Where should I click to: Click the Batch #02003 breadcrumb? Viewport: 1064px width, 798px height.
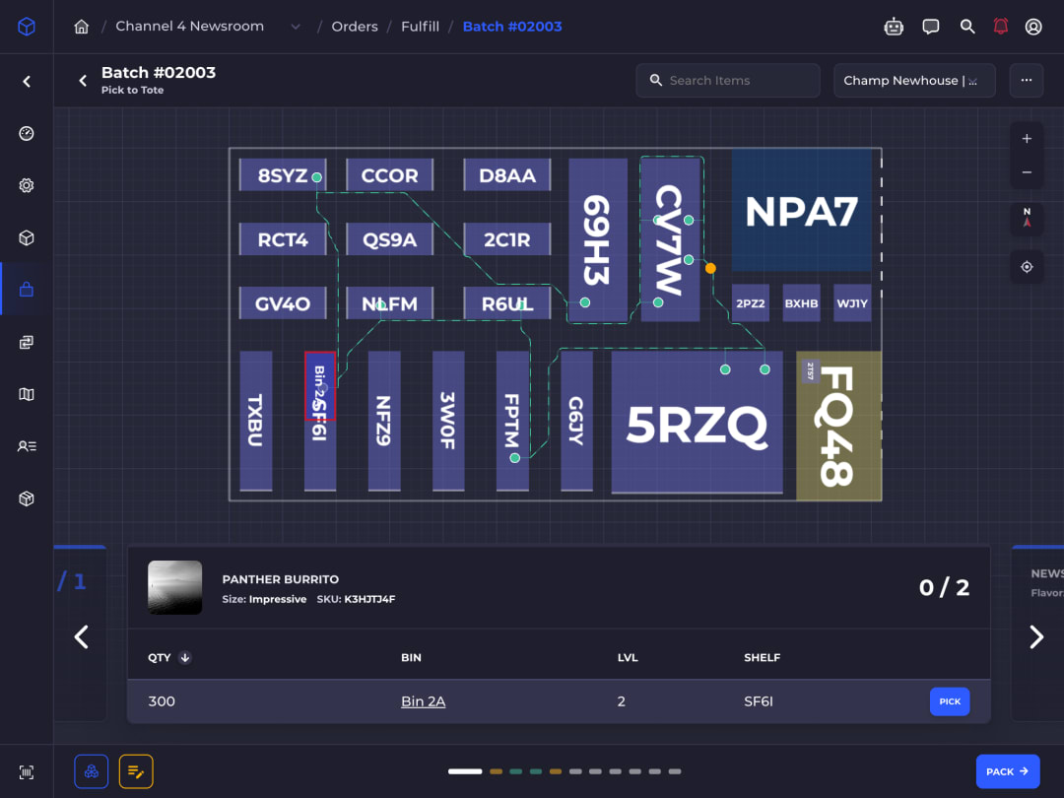coord(512,27)
